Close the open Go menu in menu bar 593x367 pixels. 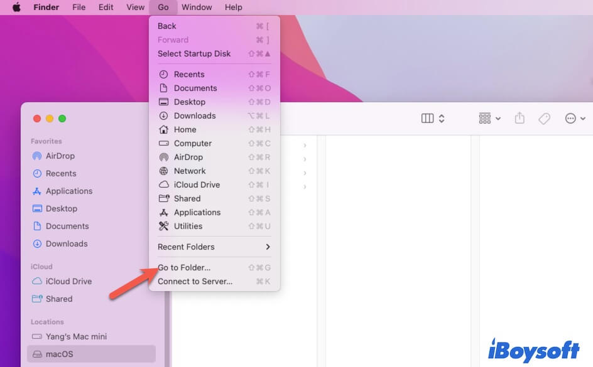(163, 7)
